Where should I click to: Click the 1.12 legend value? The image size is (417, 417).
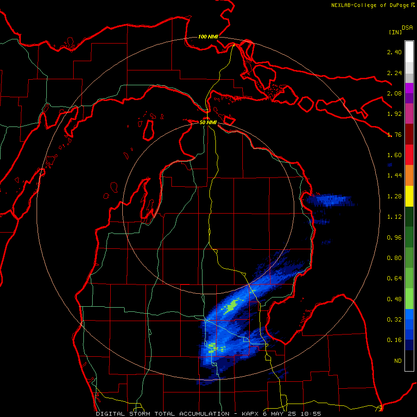pyautogui.click(x=394, y=217)
